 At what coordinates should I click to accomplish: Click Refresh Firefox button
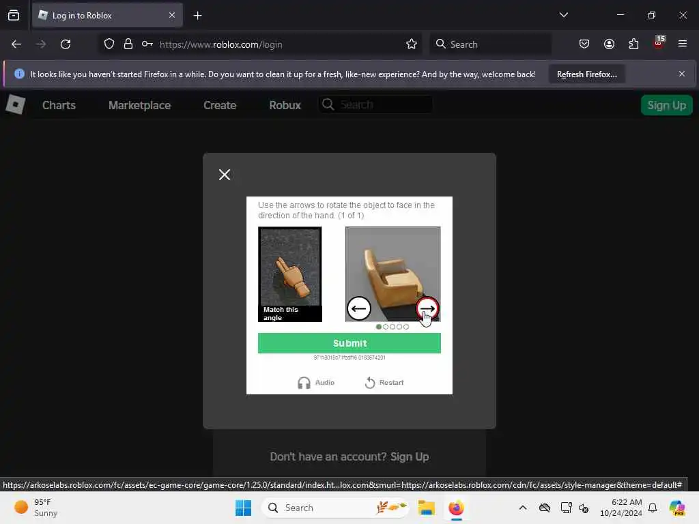[x=586, y=74]
